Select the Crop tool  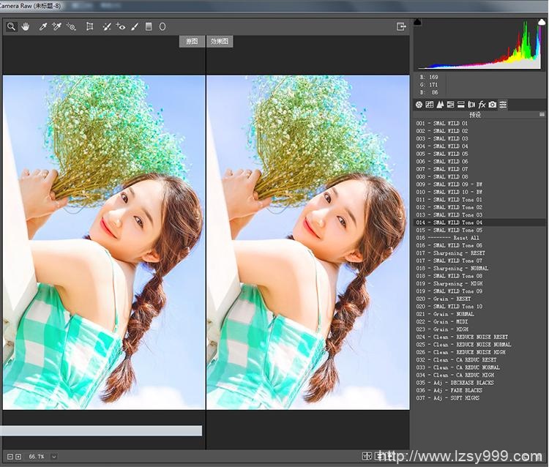[89, 26]
